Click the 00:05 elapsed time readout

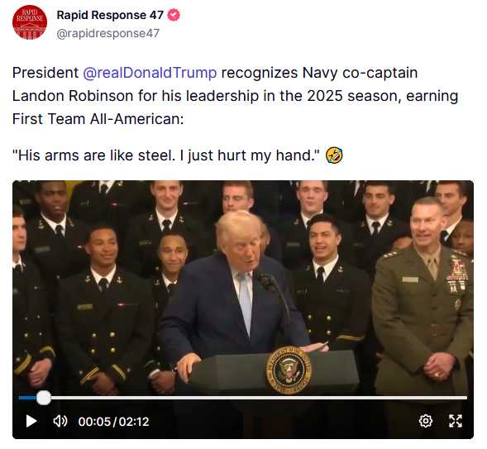tap(94, 422)
